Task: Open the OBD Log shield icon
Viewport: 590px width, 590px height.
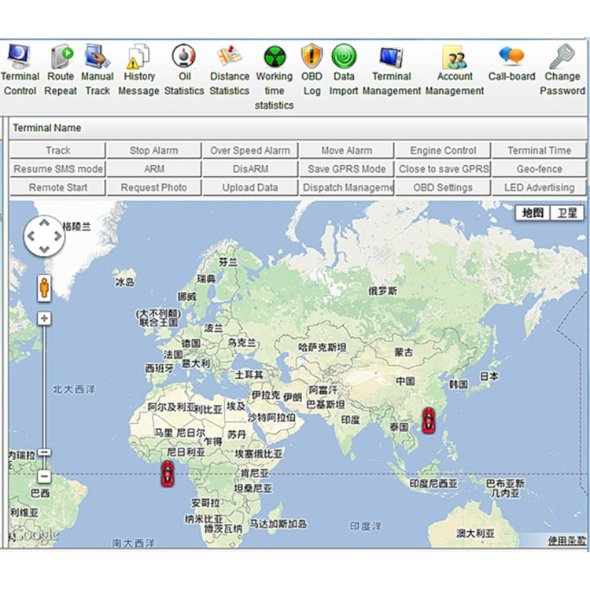Action: [x=312, y=57]
